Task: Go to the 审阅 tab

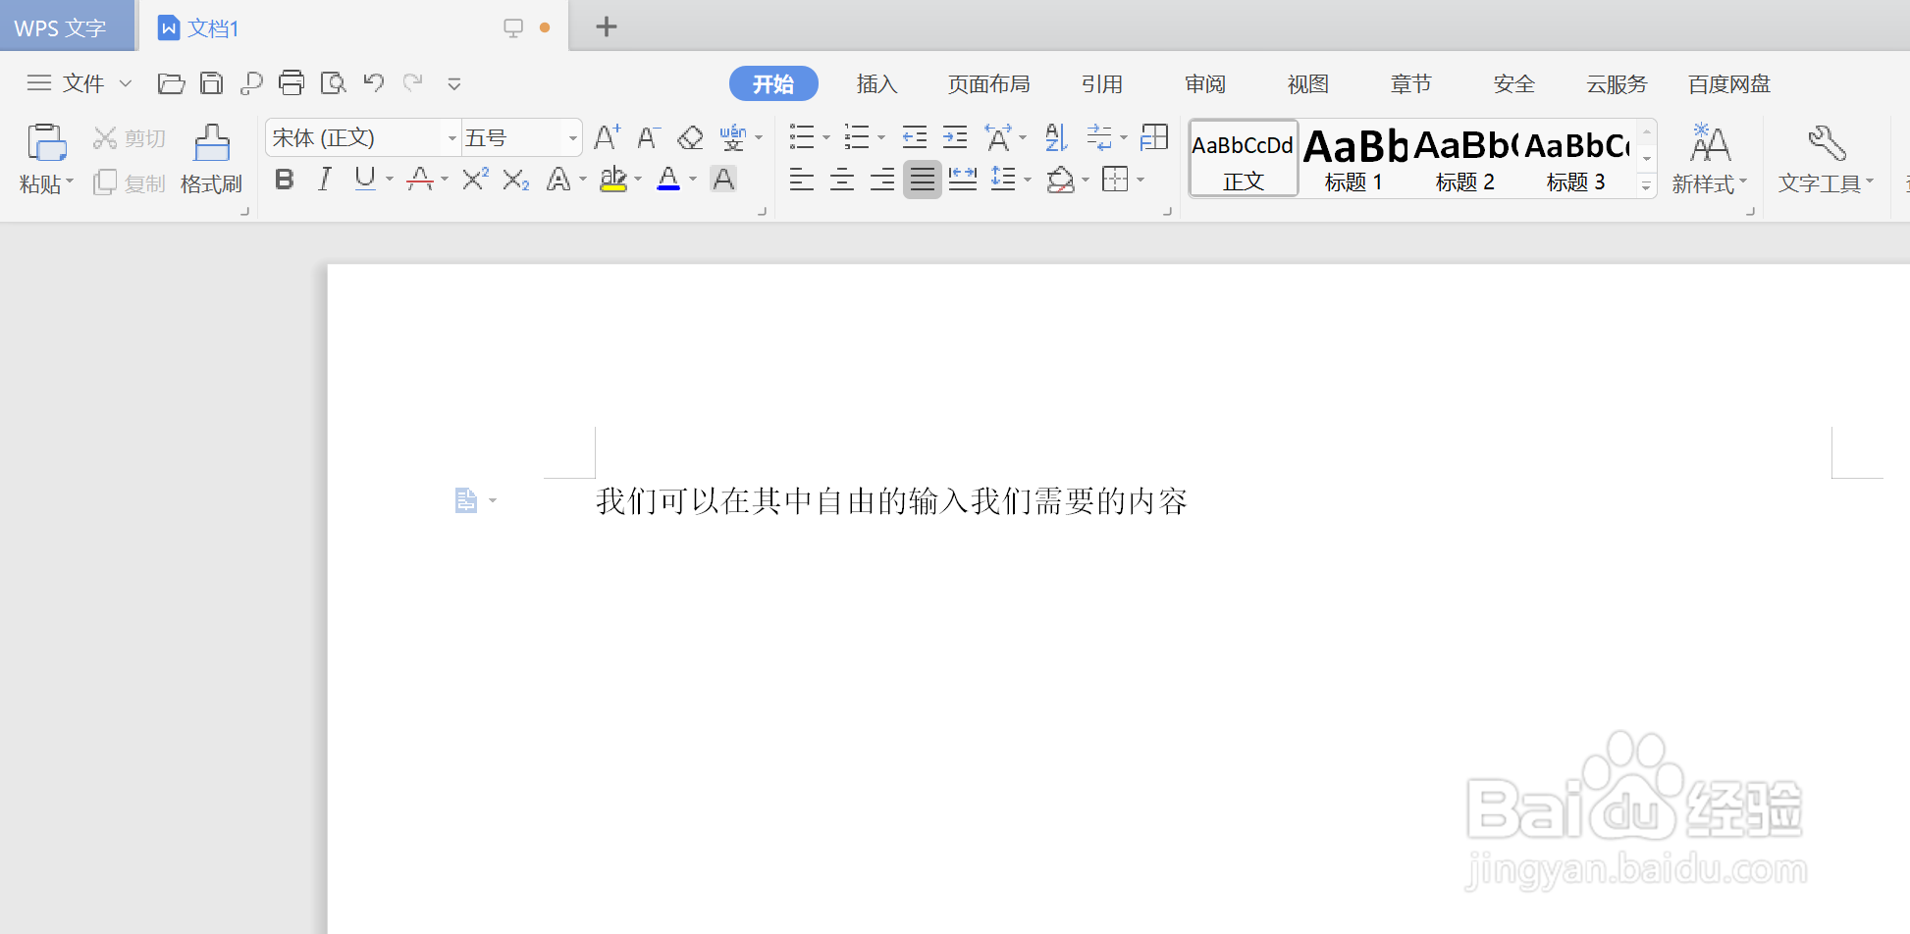Action: (1205, 84)
